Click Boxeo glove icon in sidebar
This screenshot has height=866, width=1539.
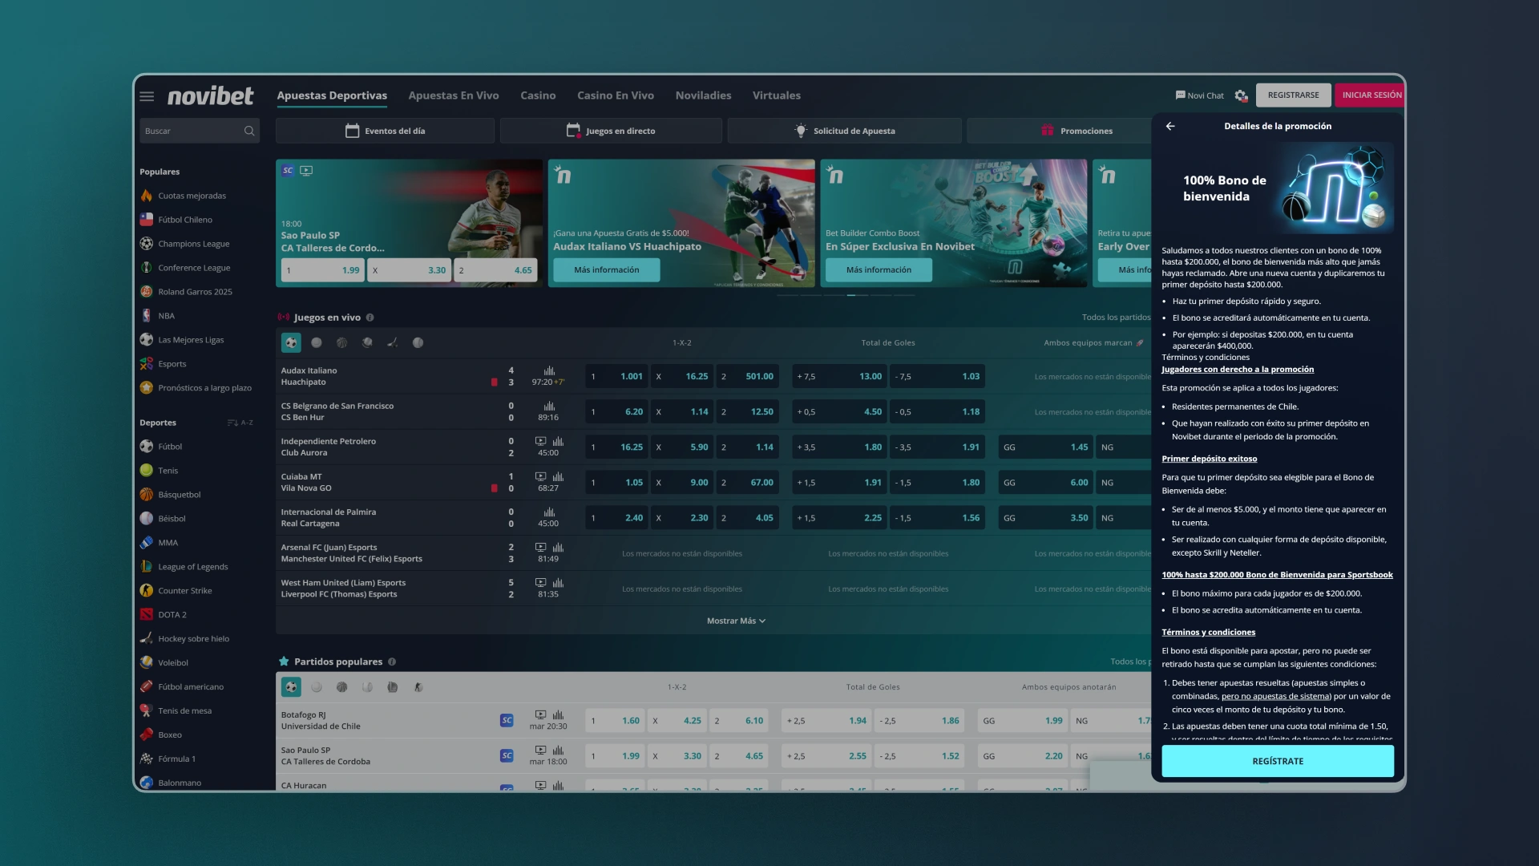point(146,734)
